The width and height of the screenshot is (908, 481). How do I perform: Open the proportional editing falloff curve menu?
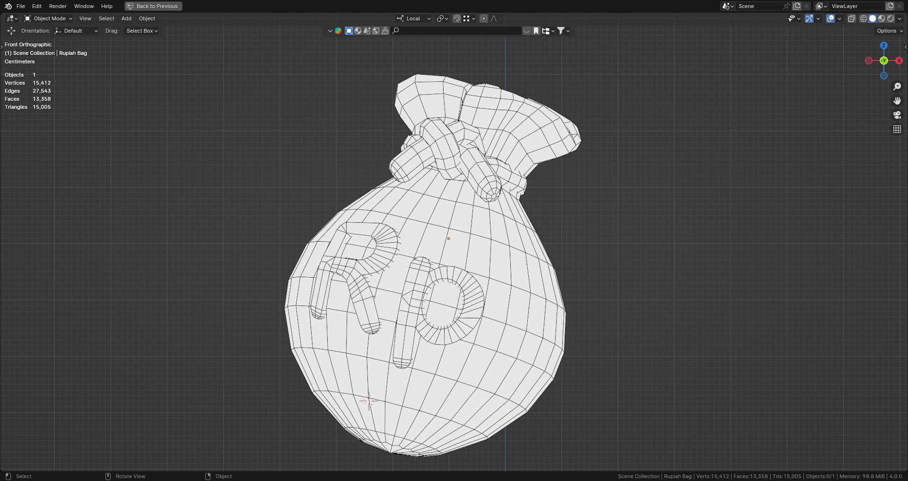point(496,18)
